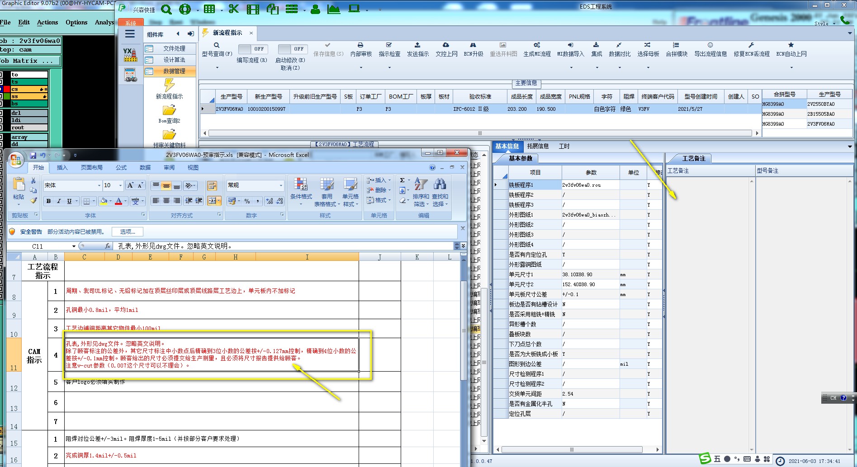Expand the Excel formula bar
Image resolution: width=857 pixels, height=467 pixels.
[463, 246]
